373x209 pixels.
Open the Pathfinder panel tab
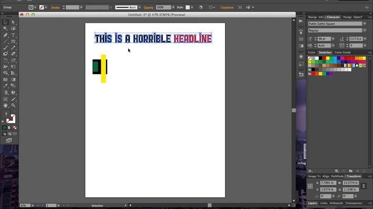[337, 176]
